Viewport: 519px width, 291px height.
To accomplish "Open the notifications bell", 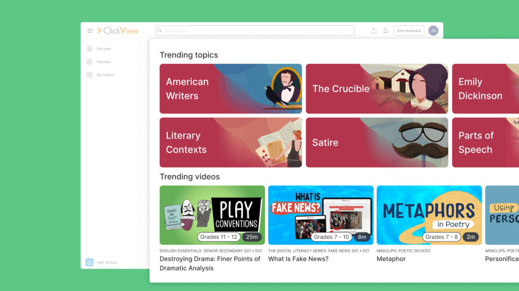I will [386, 31].
